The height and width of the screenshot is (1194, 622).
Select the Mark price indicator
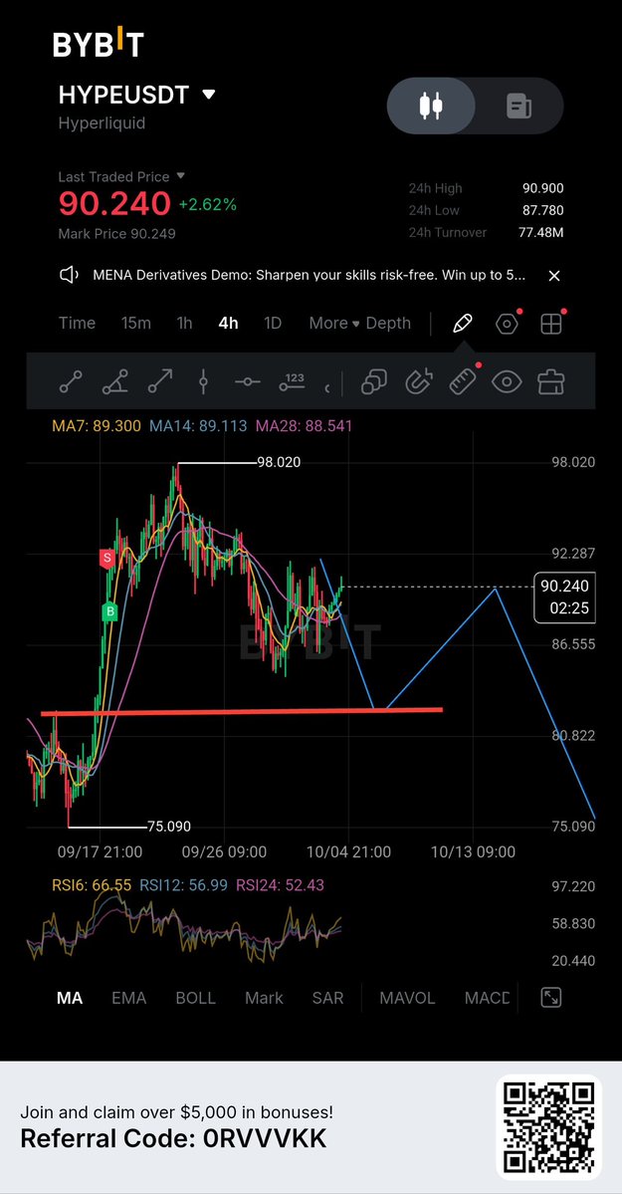point(264,998)
